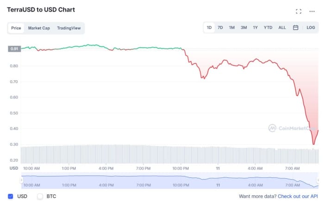Select the 7D time range

point(220,28)
